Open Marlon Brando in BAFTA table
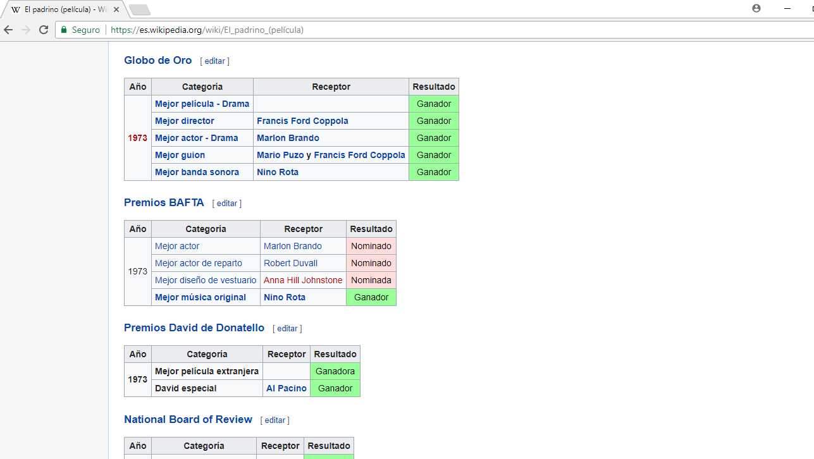Screen dimensions: 814x459 (x=293, y=246)
